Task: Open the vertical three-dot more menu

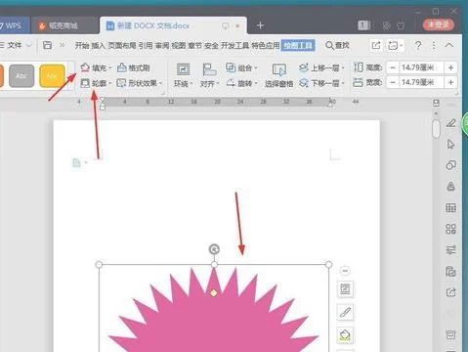Action: (x=434, y=45)
